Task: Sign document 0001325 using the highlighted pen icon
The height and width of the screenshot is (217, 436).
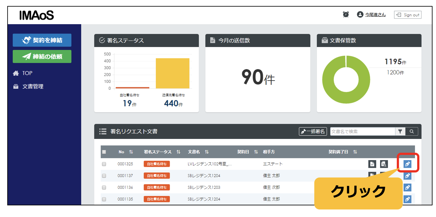Action: (407, 164)
